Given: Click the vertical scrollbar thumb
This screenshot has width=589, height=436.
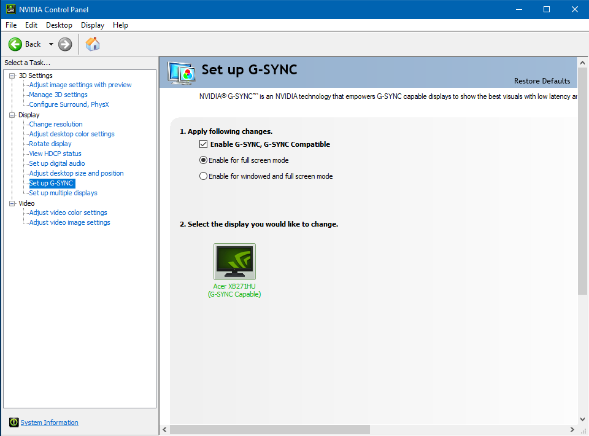Looking at the screenshot, I should click(582, 181).
